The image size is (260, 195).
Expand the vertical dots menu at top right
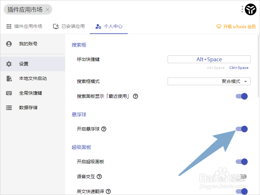(242, 9)
